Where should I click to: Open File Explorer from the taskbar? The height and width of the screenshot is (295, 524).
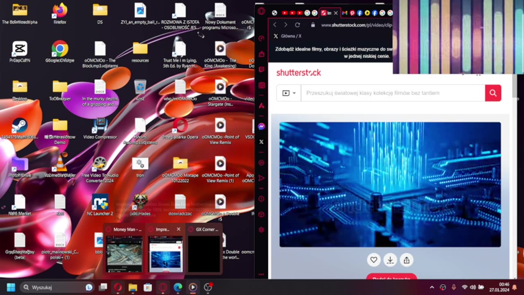(x=133, y=287)
